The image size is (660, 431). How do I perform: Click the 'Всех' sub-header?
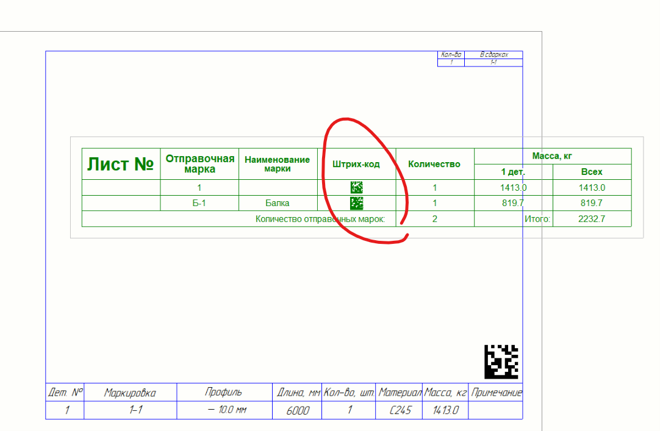coord(592,171)
